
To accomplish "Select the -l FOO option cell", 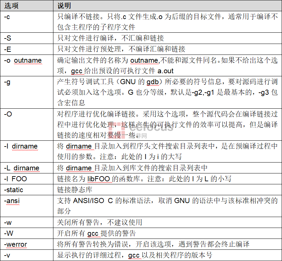I will (27, 179).
